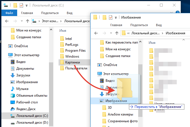Click back arrow in Изображения window
The width and height of the screenshot is (190, 127).
point(96,33)
